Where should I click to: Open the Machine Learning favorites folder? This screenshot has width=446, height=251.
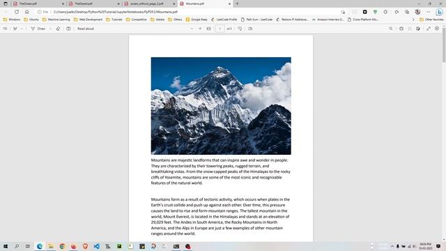pos(56,20)
